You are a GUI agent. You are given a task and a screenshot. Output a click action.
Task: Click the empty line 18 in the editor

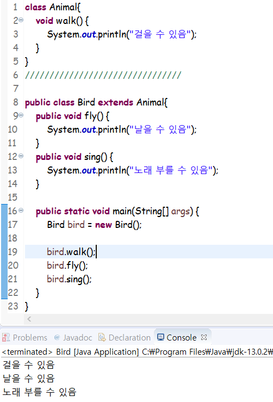(148, 238)
